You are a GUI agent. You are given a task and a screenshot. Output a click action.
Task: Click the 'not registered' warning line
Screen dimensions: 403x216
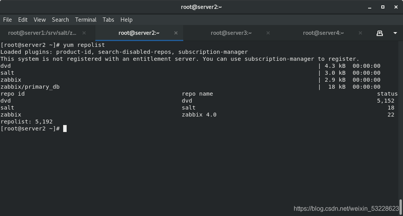pos(180,59)
